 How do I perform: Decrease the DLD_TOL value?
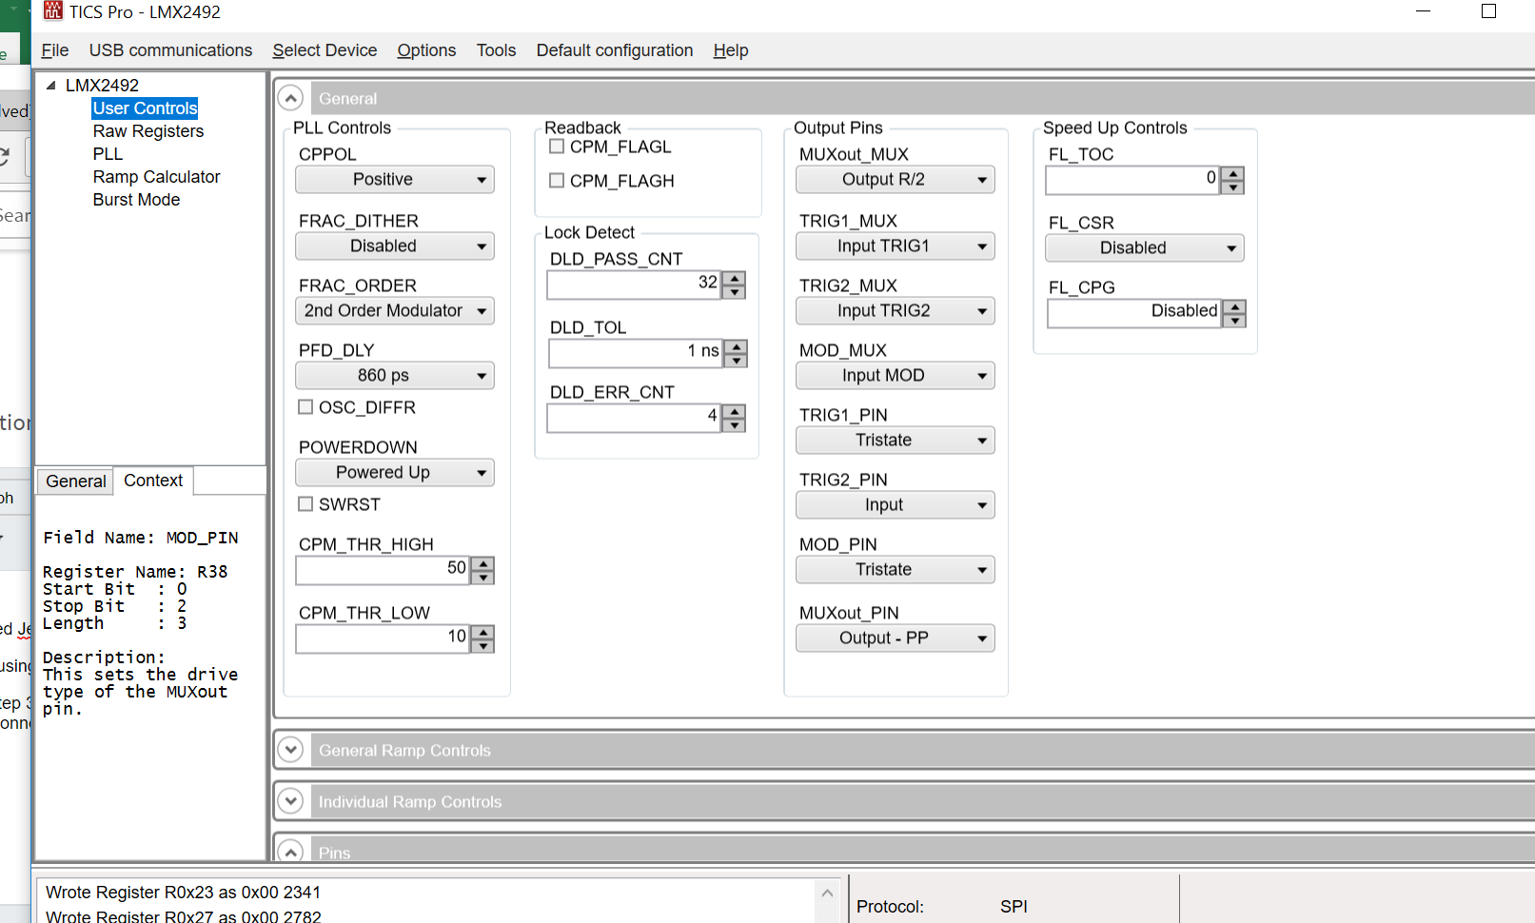click(x=736, y=361)
